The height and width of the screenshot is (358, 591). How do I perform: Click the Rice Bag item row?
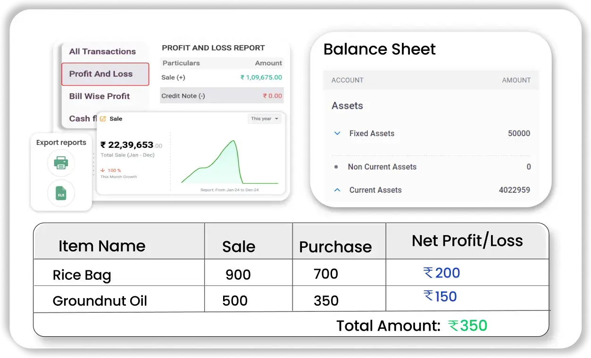tap(82, 274)
